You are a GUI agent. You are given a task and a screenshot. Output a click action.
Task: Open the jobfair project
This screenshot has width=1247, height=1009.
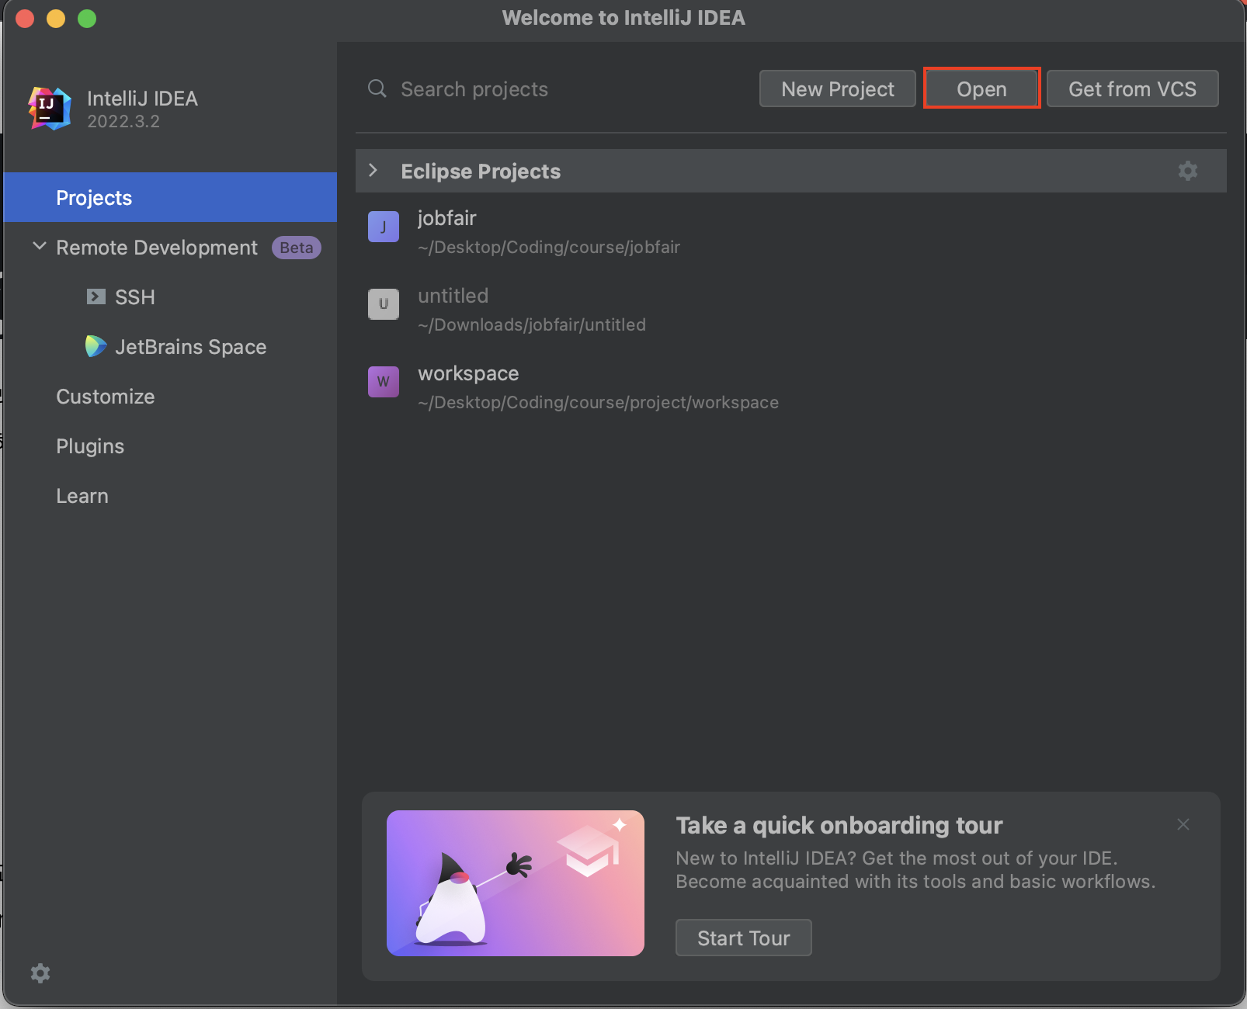(791, 231)
